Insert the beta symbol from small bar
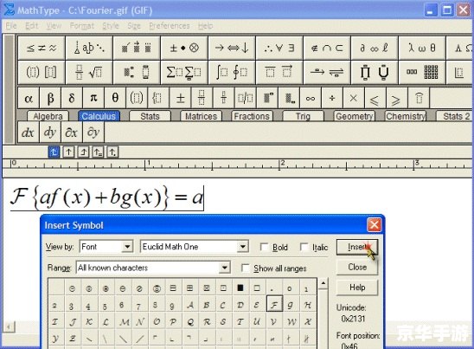Screen dimensions: 474x349 50,98
